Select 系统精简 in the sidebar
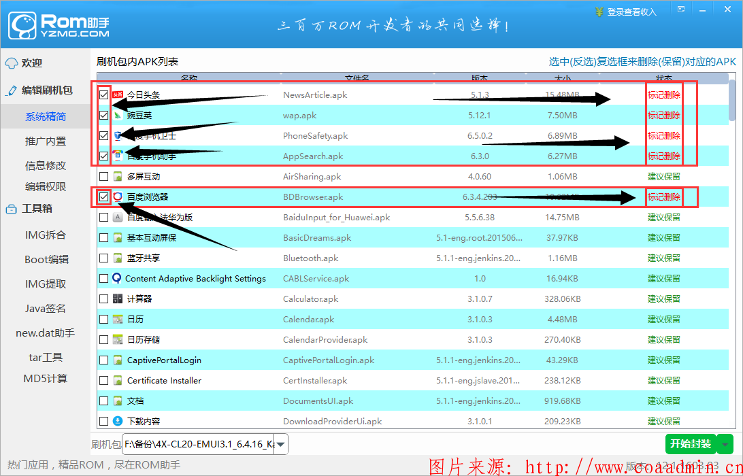Viewport: 743px width, 476px height. coord(46,116)
